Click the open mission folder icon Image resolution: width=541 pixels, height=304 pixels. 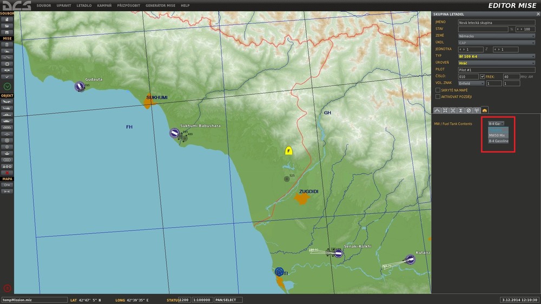[x=7, y=26]
